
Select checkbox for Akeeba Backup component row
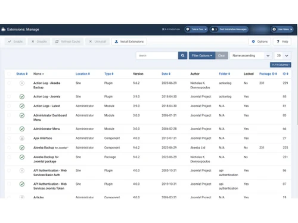click(x=9, y=147)
